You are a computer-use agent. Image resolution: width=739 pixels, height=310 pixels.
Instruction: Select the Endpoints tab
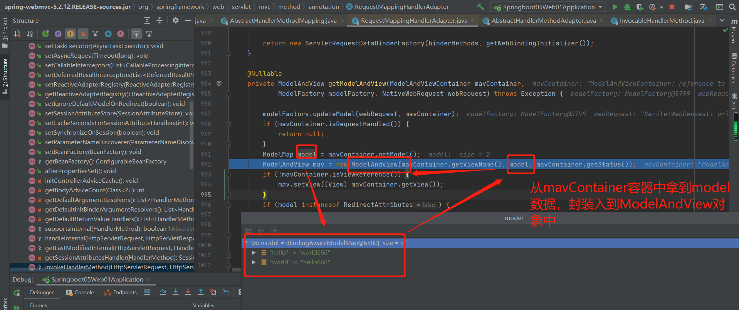[120, 292]
